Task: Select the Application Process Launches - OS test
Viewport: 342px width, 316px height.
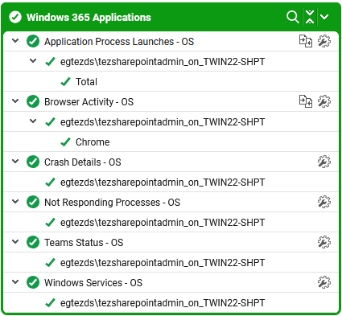Action: tap(119, 42)
